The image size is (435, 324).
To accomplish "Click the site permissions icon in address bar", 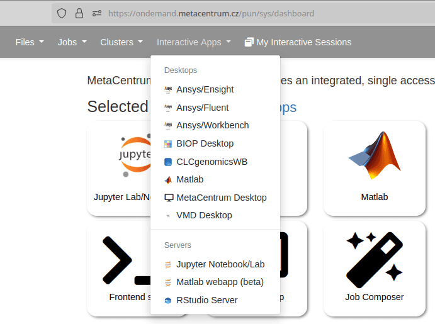I will pyautogui.click(x=96, y=13).
